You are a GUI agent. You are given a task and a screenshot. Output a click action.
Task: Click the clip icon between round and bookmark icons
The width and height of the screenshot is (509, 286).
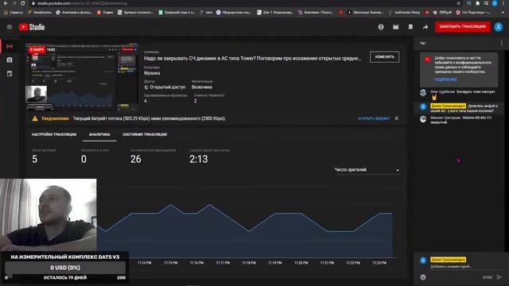click(x=395, y=27)
